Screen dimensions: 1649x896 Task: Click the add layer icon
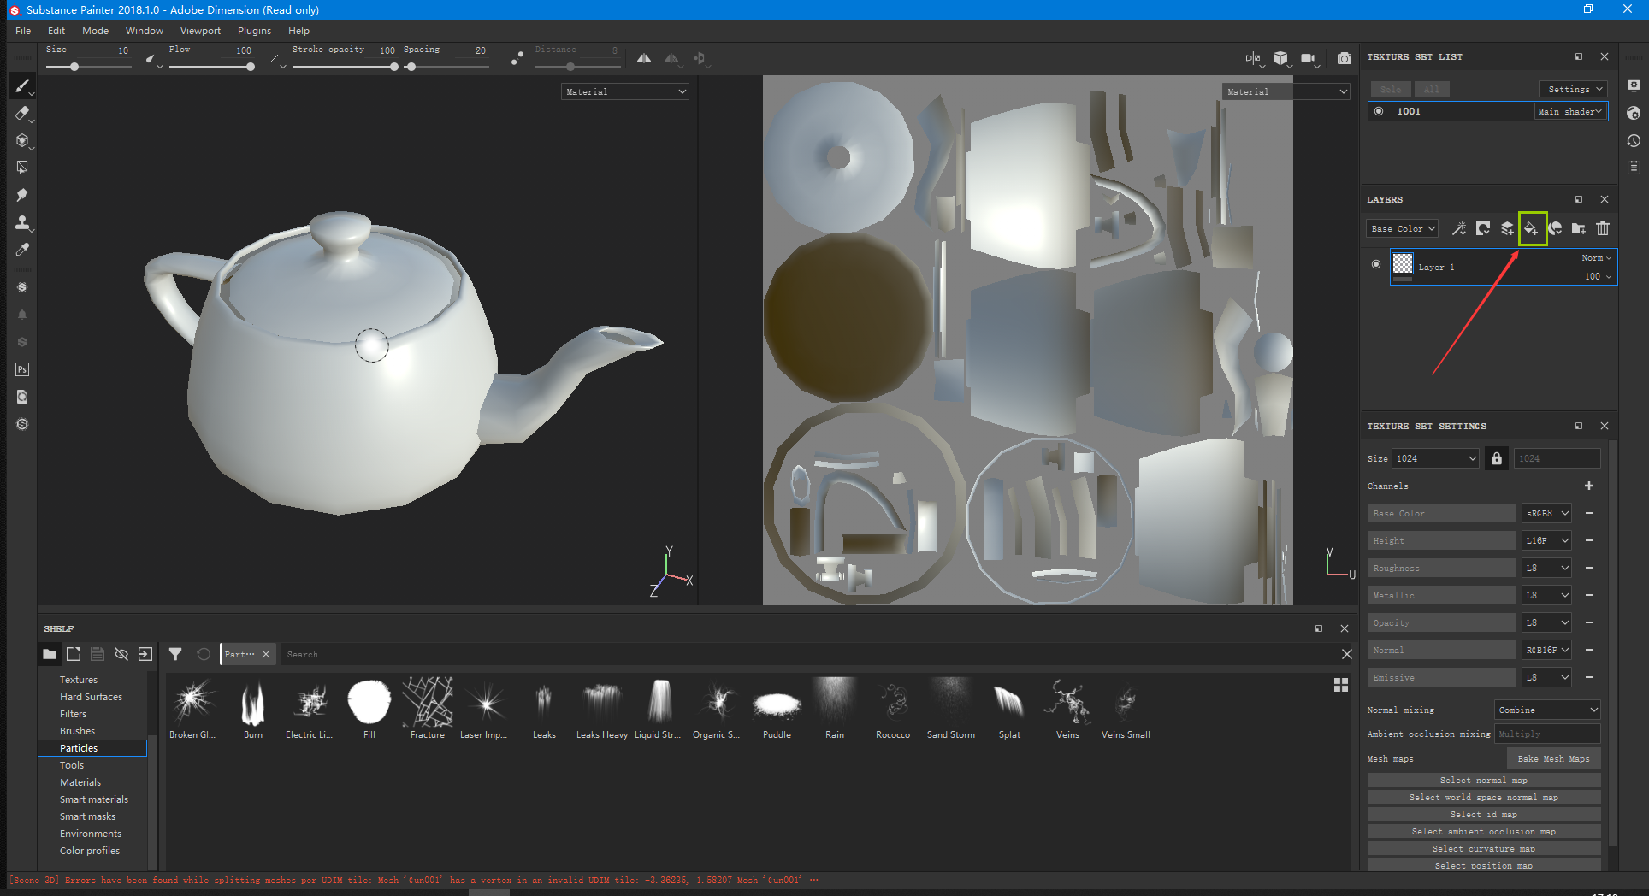tap(1507, 228)
